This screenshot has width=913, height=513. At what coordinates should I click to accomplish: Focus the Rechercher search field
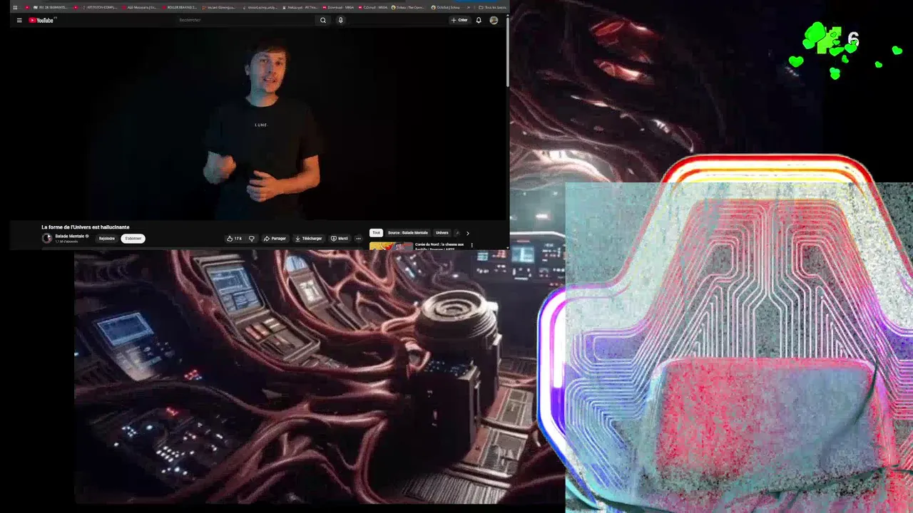tap(245, 20)
